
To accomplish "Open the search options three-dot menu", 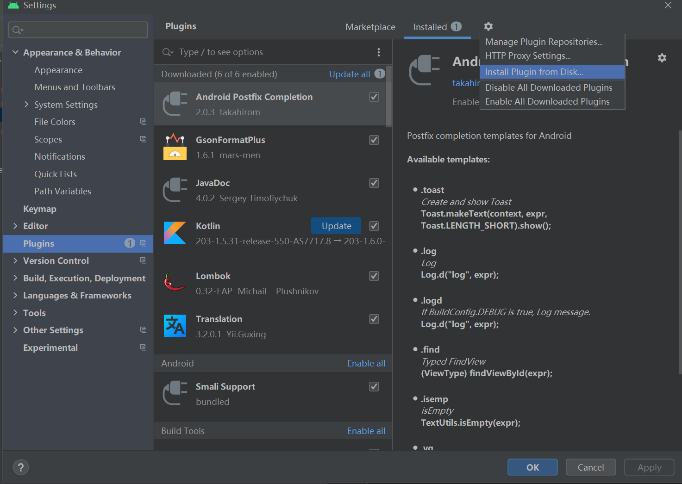I will [379, 52].
